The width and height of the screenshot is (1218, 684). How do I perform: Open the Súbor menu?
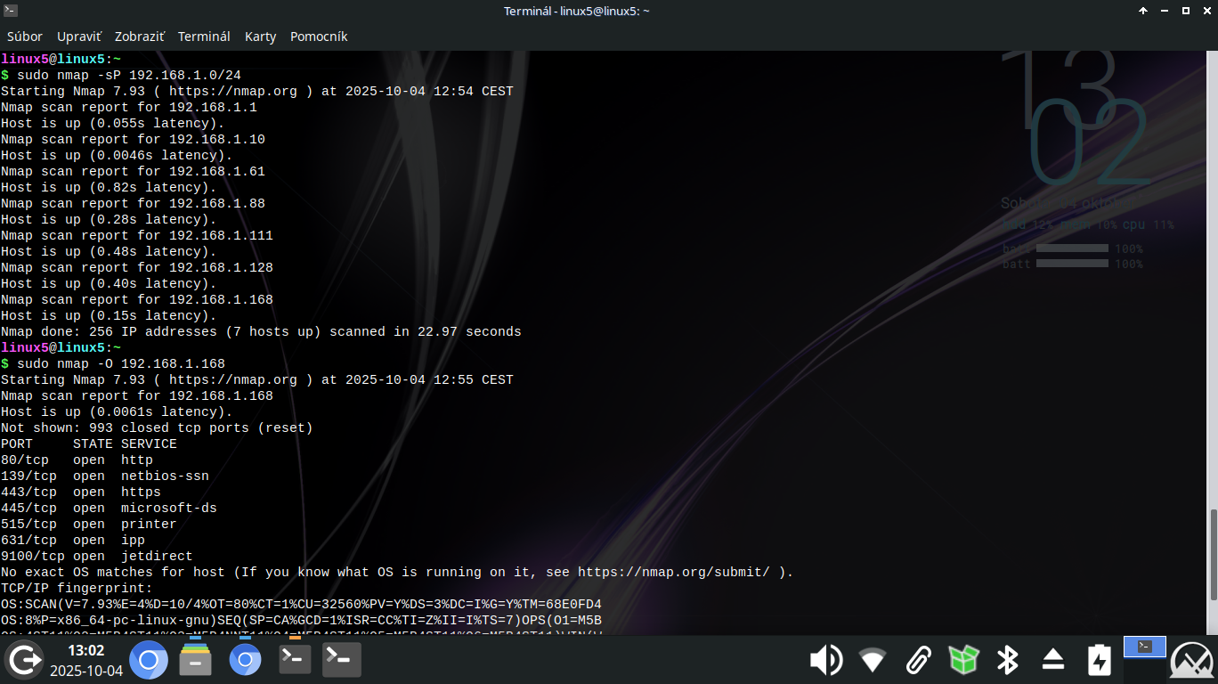click(24, 37)
